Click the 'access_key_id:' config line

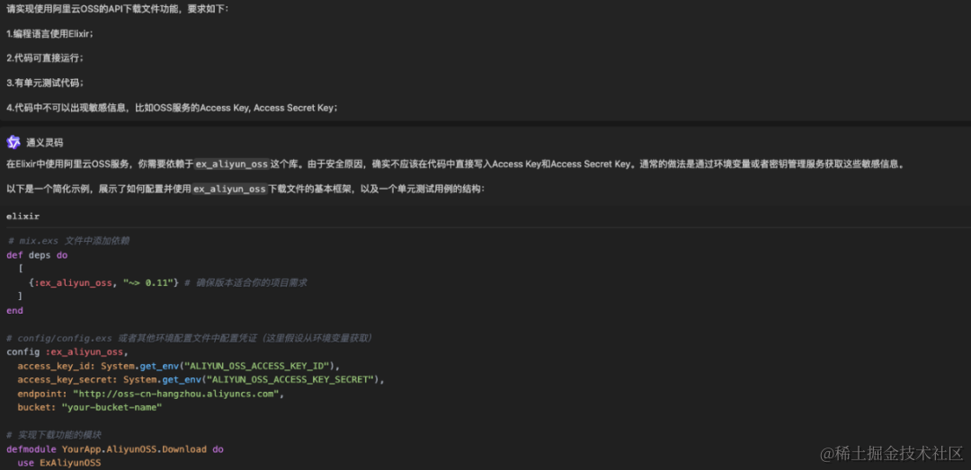(x=179, y=366)
